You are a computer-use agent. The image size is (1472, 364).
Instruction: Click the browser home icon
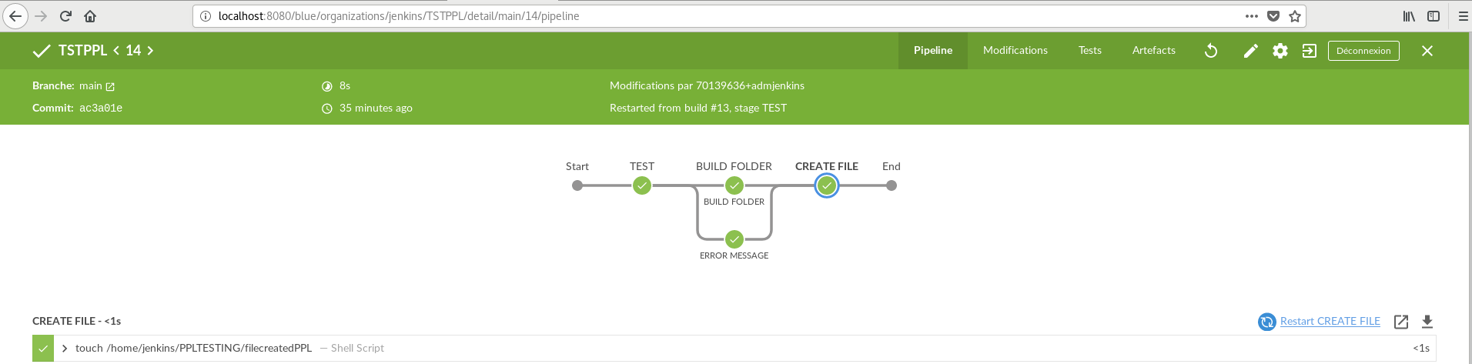point(90,16)
